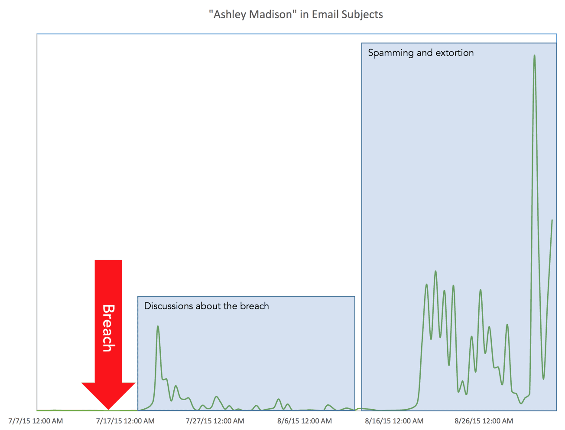Click the 8/16/15 12:00 AM axis label
The height and width of the screenshot is (430, 565).
coord(394,421)
